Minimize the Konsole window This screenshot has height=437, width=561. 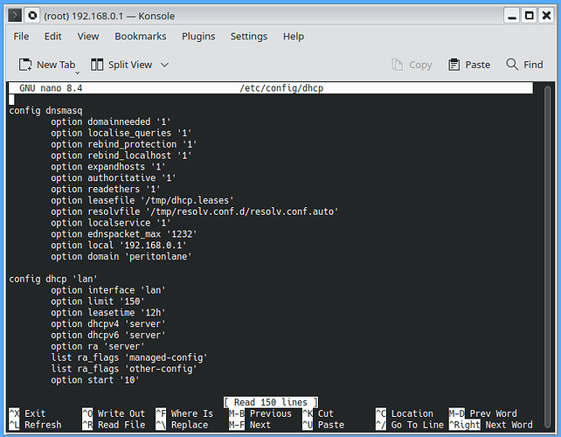click(509, 15)
